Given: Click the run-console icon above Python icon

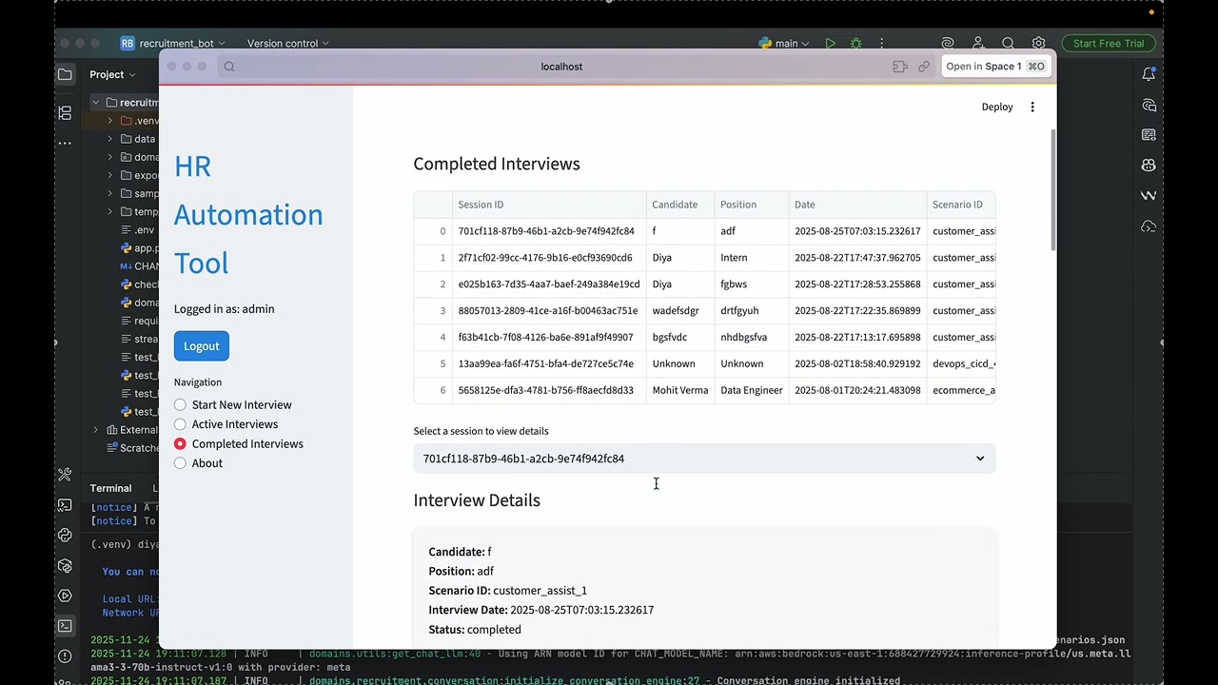Looking at the screenshot, I should 65,504.
